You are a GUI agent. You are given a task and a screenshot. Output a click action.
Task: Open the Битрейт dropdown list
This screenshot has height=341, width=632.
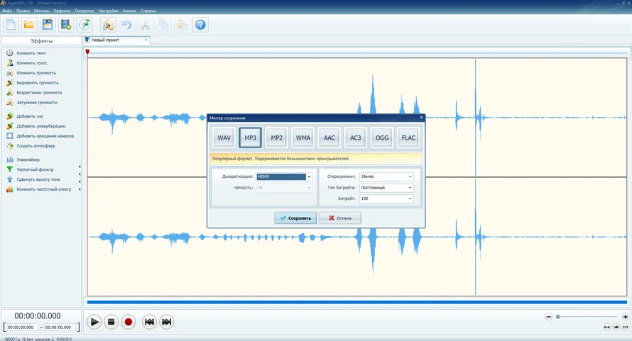[410, 199]
